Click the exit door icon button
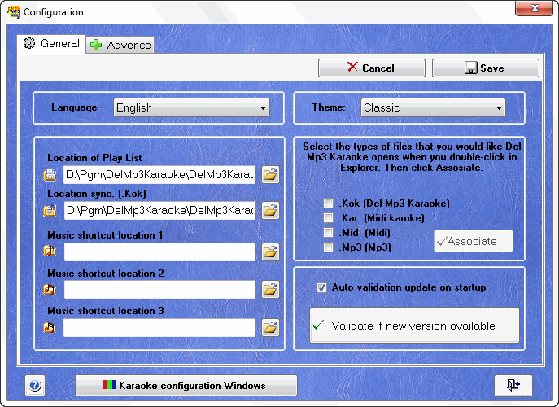The height and width of the screenshot is (407, 559). (513, 385)
